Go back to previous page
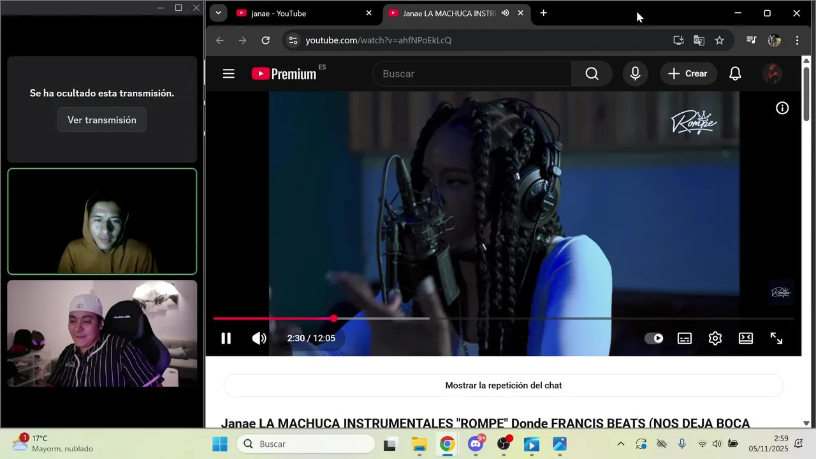Viewport: 816px width, 459px height. (220, 40)
